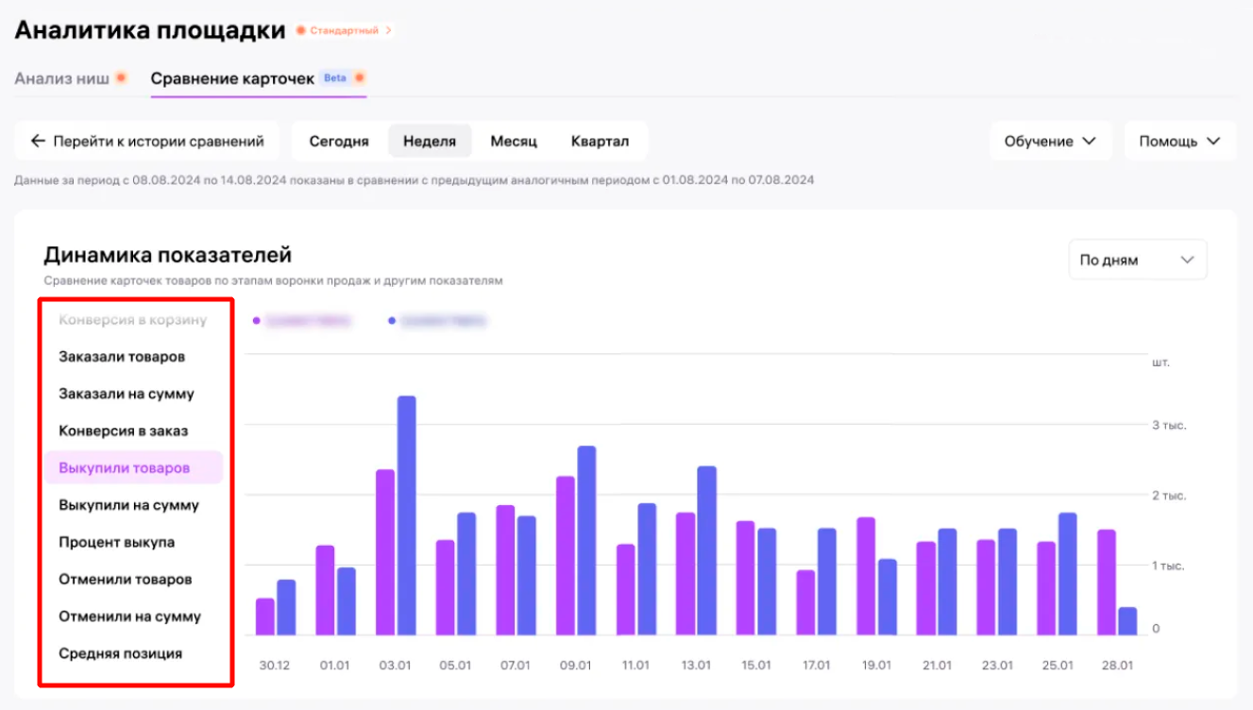Click the chevron arrow next to Стандартный badge
1253x710 pixels.
point(388,31)
